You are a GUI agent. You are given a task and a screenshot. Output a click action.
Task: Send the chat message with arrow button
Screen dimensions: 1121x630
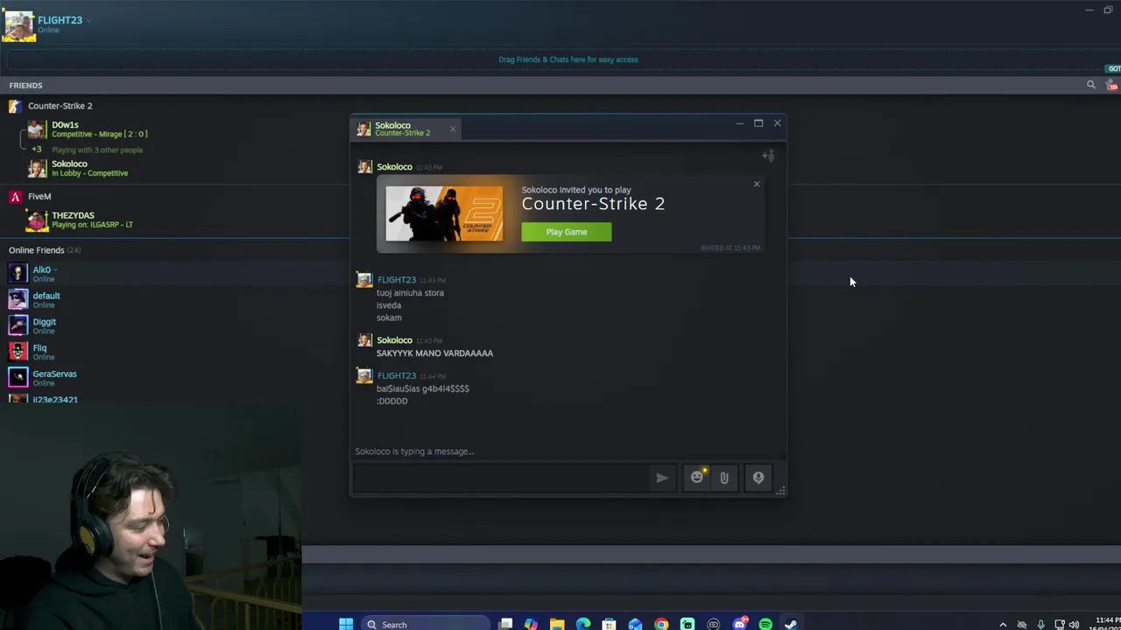(662, 478)
